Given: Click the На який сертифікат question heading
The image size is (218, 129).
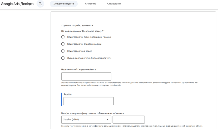Looking at the screenshot, I should [83, 31].
